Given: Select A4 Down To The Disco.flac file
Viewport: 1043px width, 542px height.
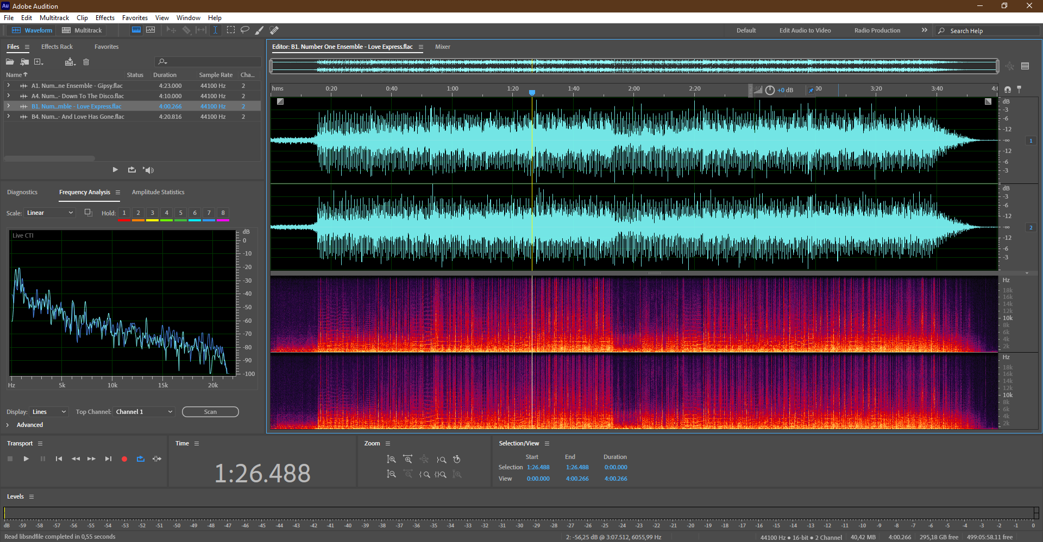Looking at the screenshot, I should (78, 96).
